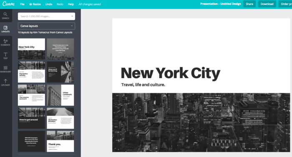Click the 10 layouts by Kim Tomacruz text
This screenshot has width=292, height=157.
(45, 33)
